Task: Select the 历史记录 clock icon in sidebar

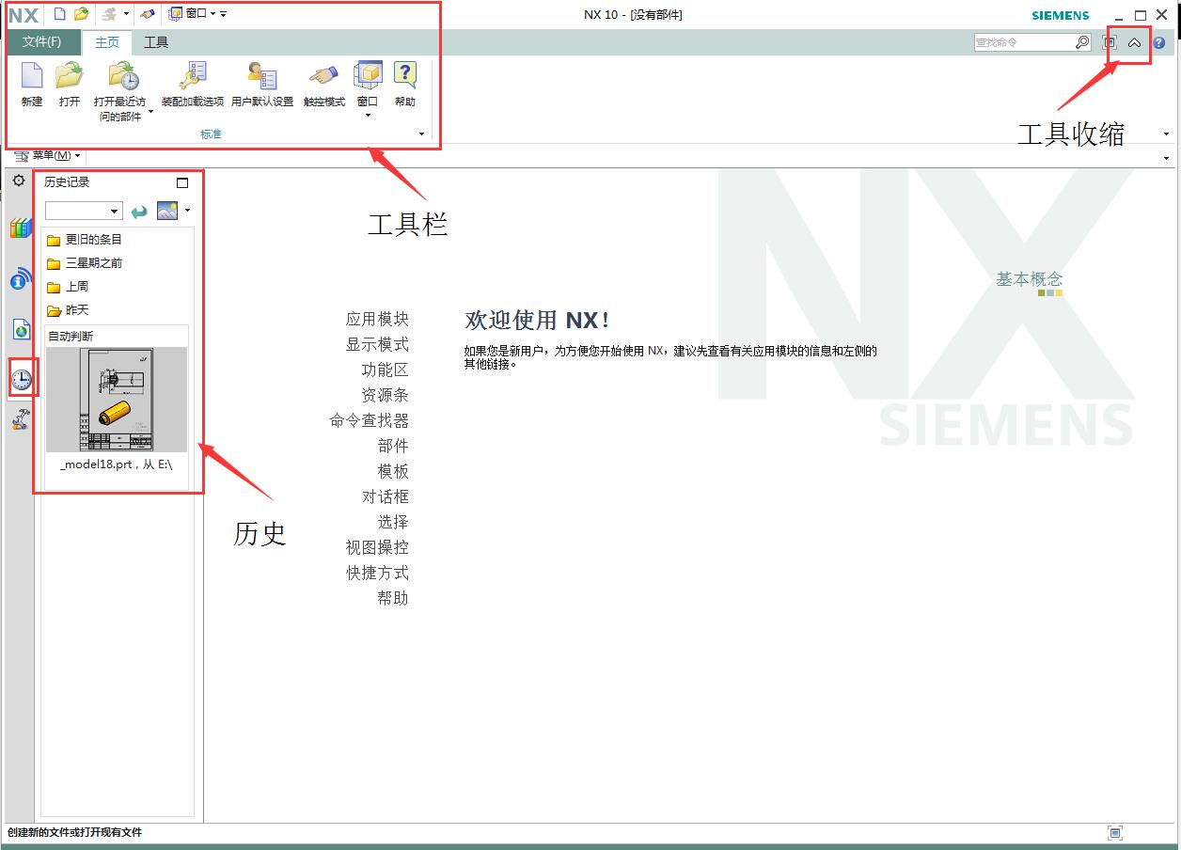Action: 20,377
